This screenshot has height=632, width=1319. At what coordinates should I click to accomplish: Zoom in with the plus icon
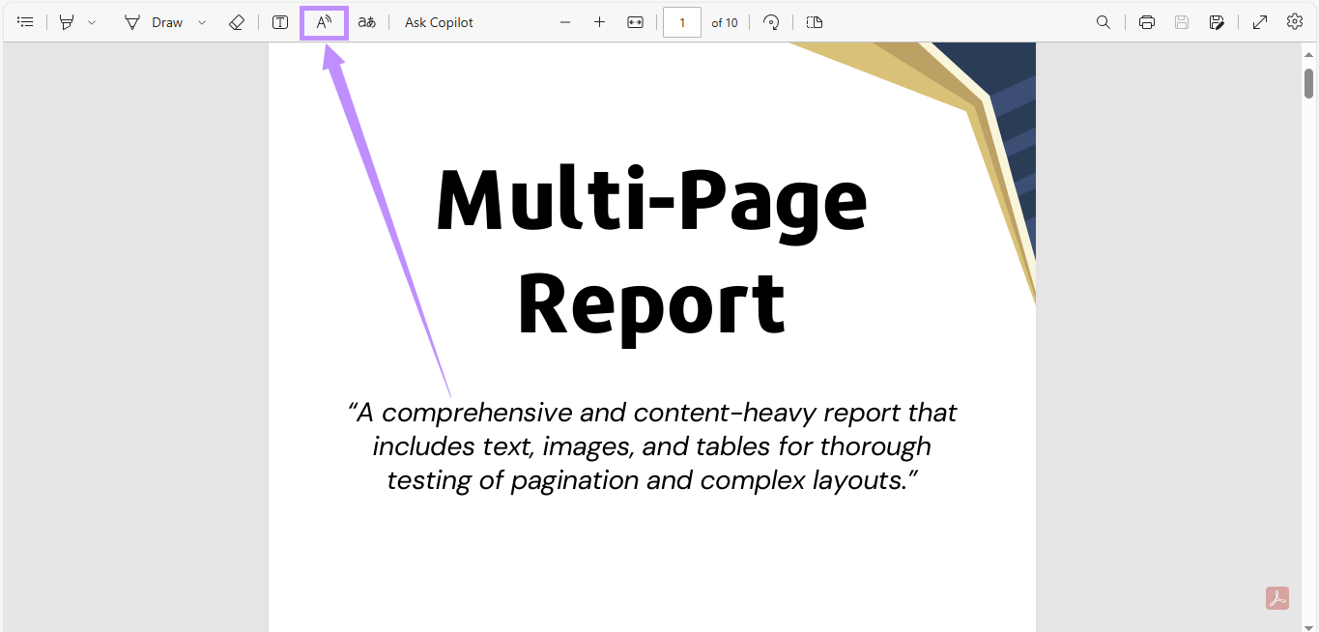(x=600, y=22)
